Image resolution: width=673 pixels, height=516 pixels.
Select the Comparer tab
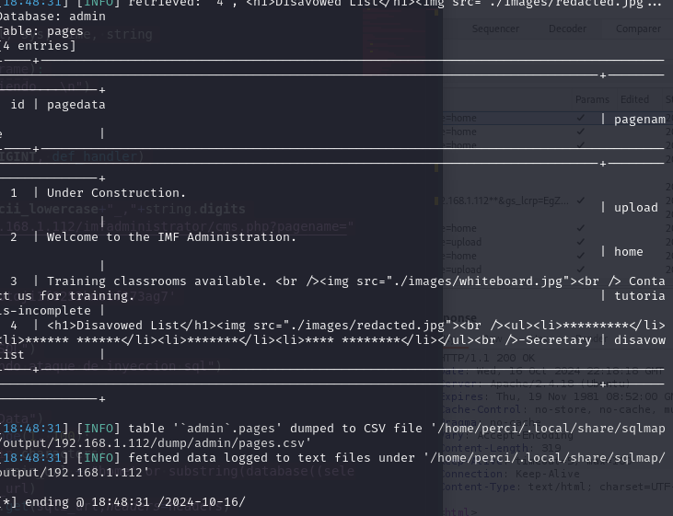click(638, 29)
